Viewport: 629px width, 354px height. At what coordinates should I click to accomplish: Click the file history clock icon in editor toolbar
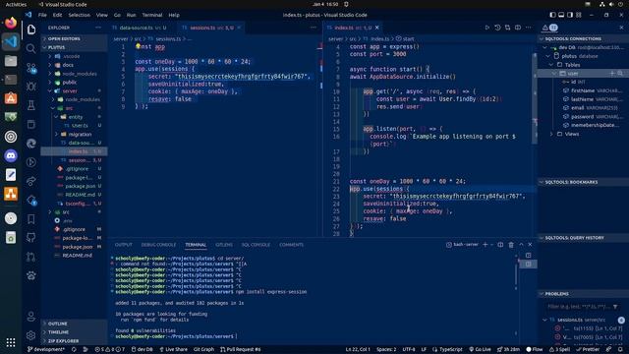point(497,28)
